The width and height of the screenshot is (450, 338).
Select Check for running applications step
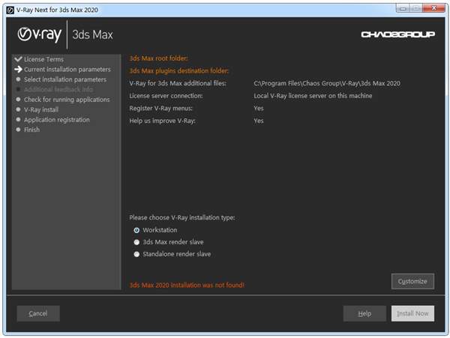tap(67, 100)
